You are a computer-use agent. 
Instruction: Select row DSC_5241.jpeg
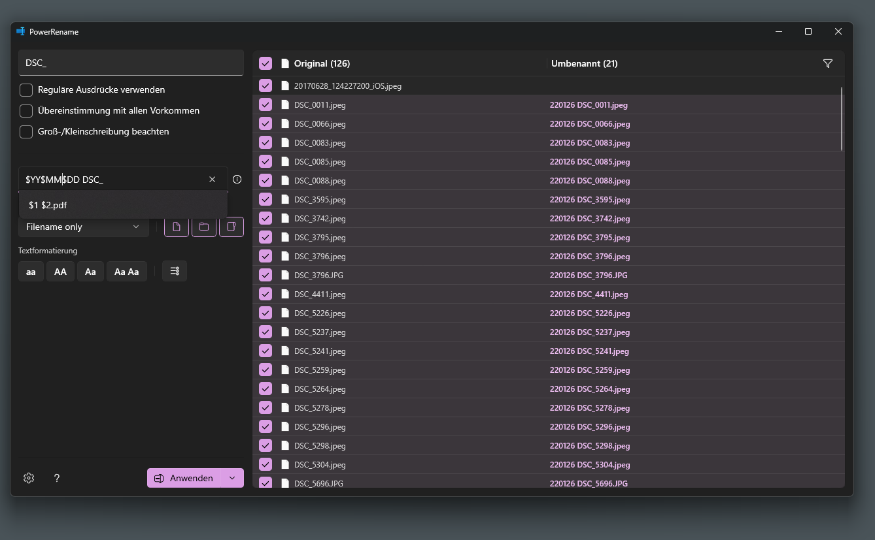point(548,351)
